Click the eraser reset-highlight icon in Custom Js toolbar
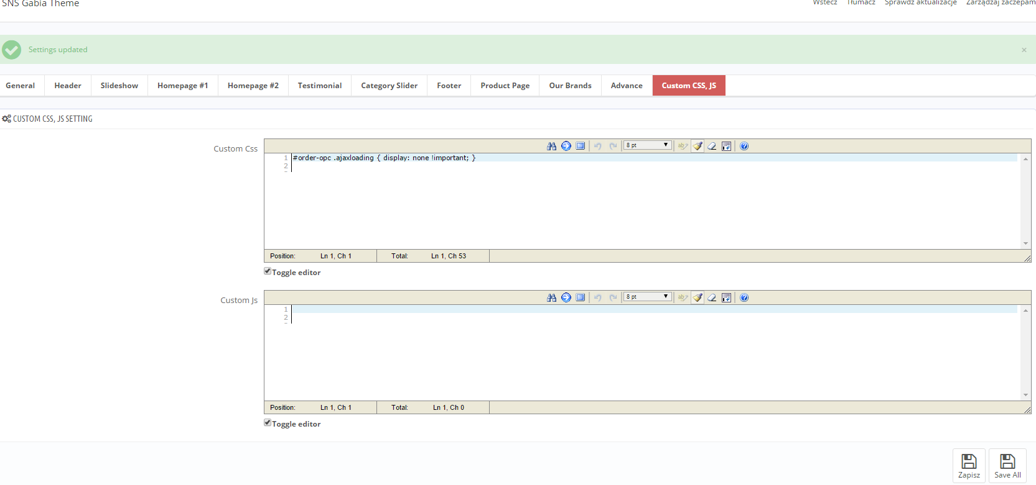Image resolution: width=1036 pixels, height=485 pixels. tap(712, 297)
